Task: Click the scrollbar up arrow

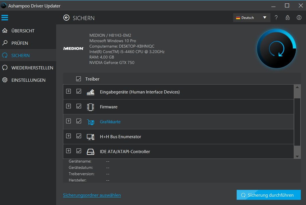Action: pos(297,87)
